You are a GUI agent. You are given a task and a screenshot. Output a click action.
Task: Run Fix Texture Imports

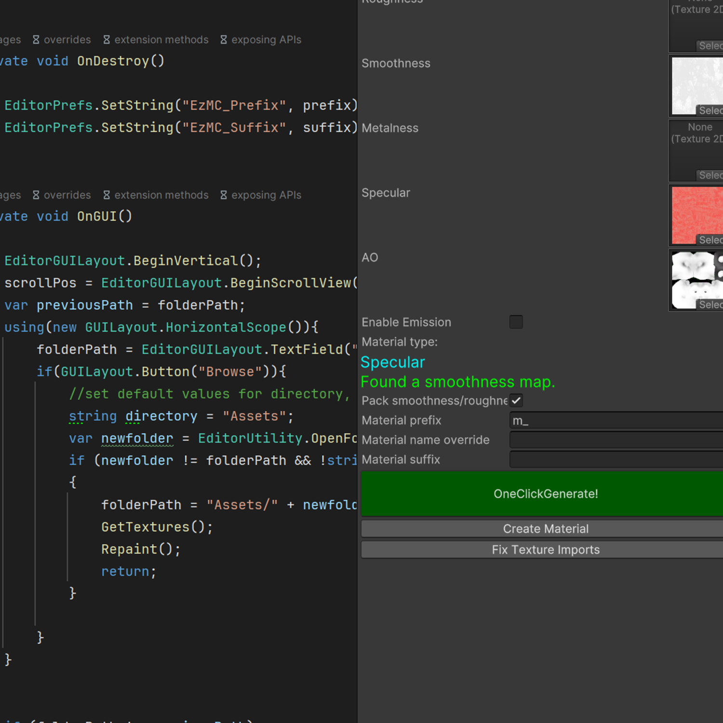point(545,550)
